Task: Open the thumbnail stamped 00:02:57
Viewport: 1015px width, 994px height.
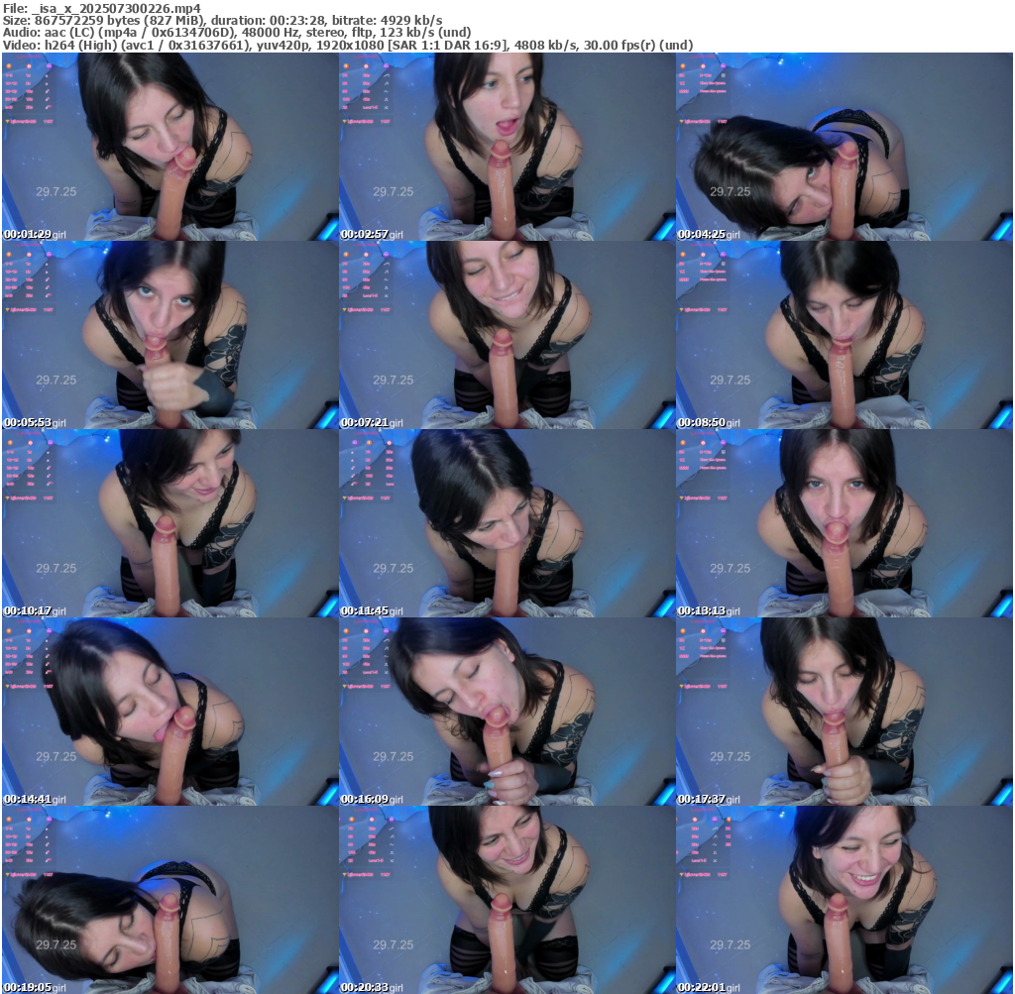Action: pos(507,147)
